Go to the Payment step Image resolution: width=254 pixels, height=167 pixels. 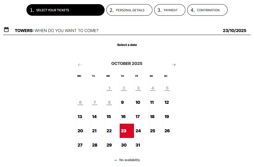(170, 10)
